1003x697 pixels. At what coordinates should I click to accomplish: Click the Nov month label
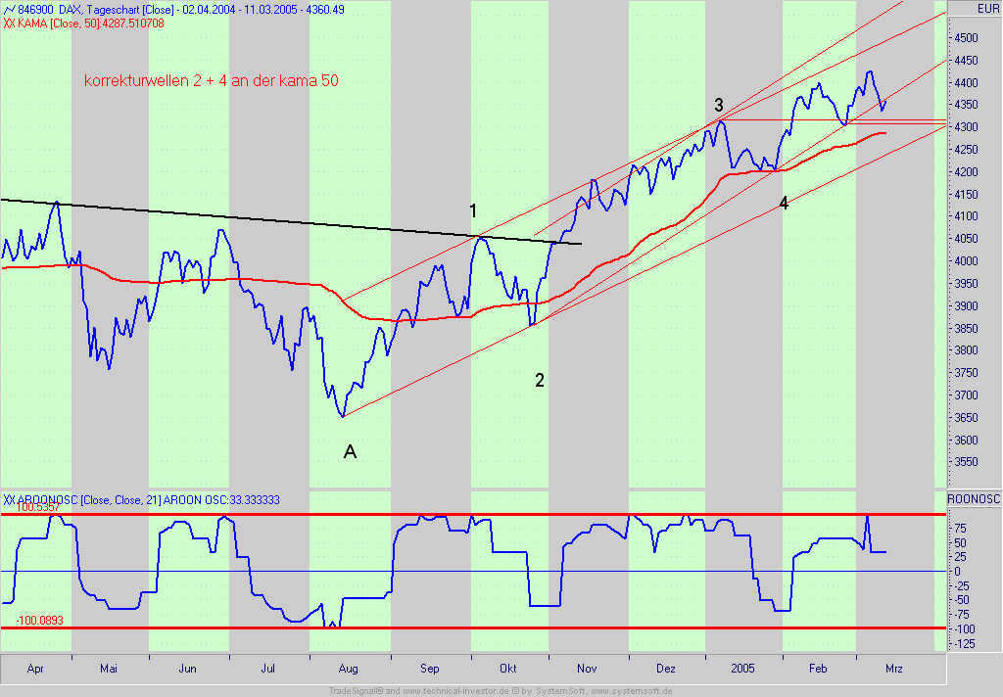tap(587, 669)
